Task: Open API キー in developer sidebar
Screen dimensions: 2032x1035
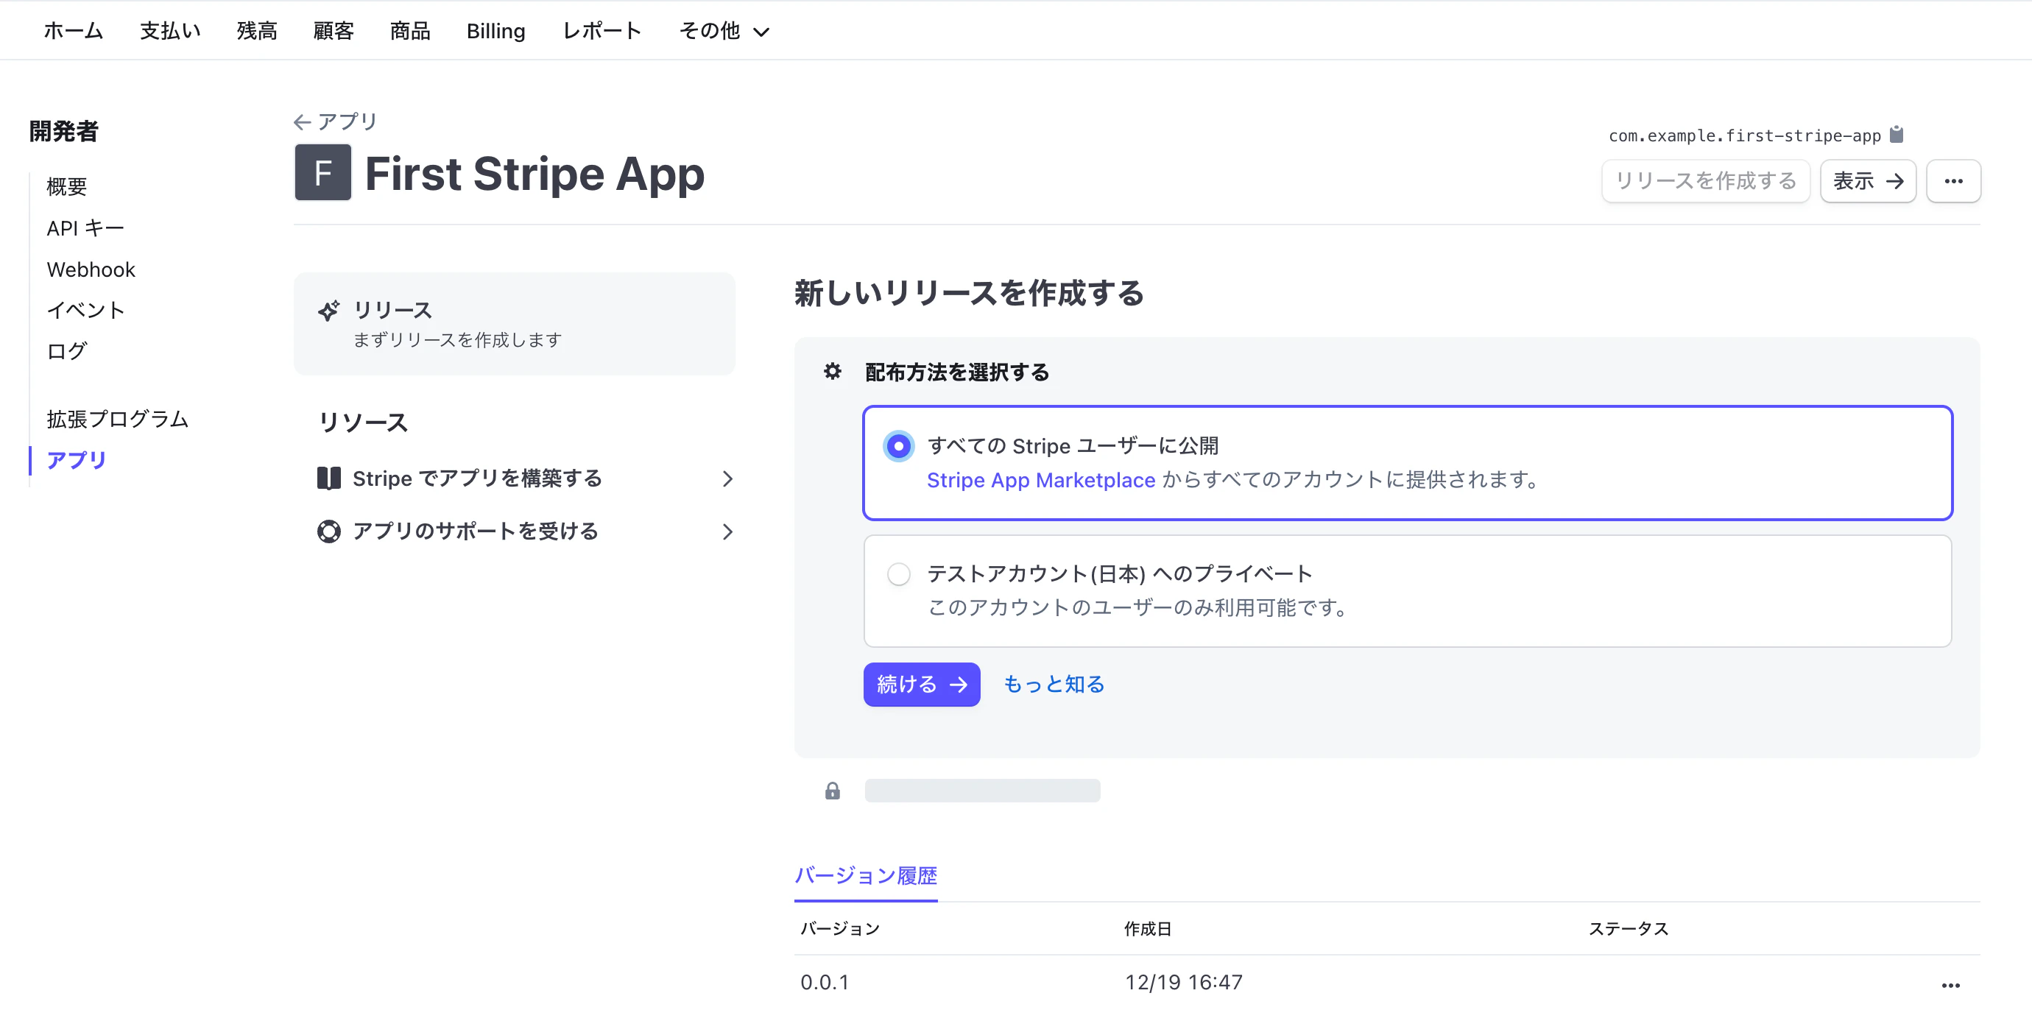Action: [x=85, y=228]
